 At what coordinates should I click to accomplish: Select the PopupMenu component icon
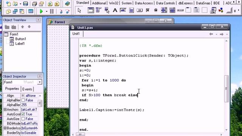107,10
